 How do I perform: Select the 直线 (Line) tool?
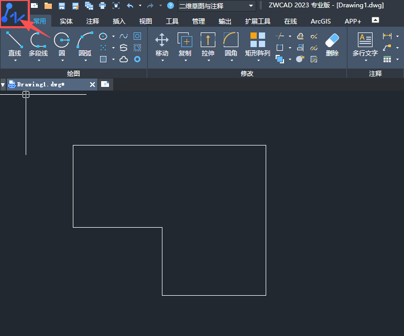15,44
